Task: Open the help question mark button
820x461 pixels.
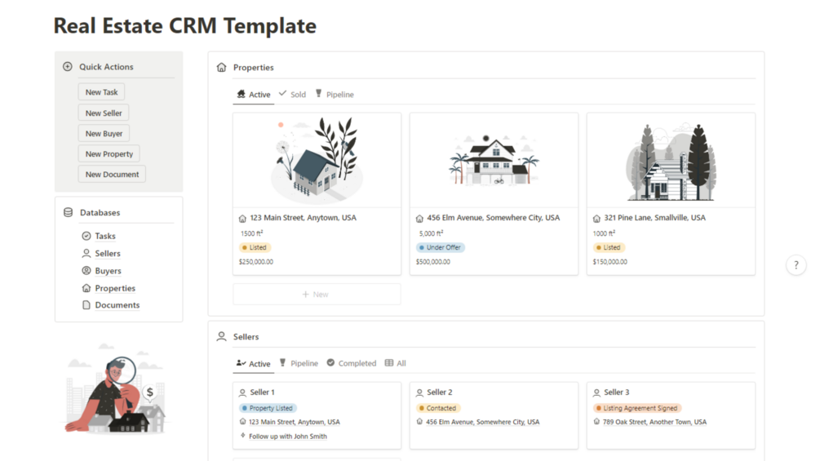Action: click(x=796, y=265)
